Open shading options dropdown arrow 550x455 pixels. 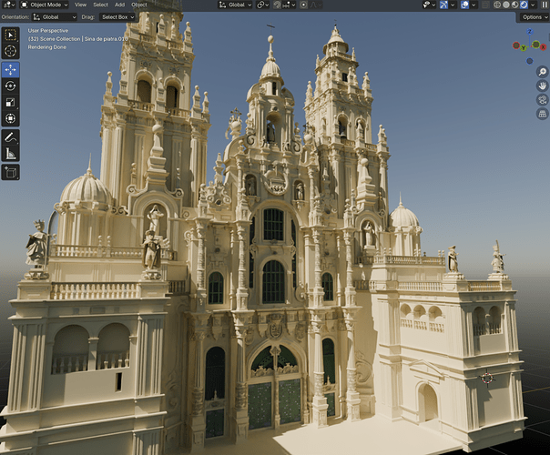point(533,5)
